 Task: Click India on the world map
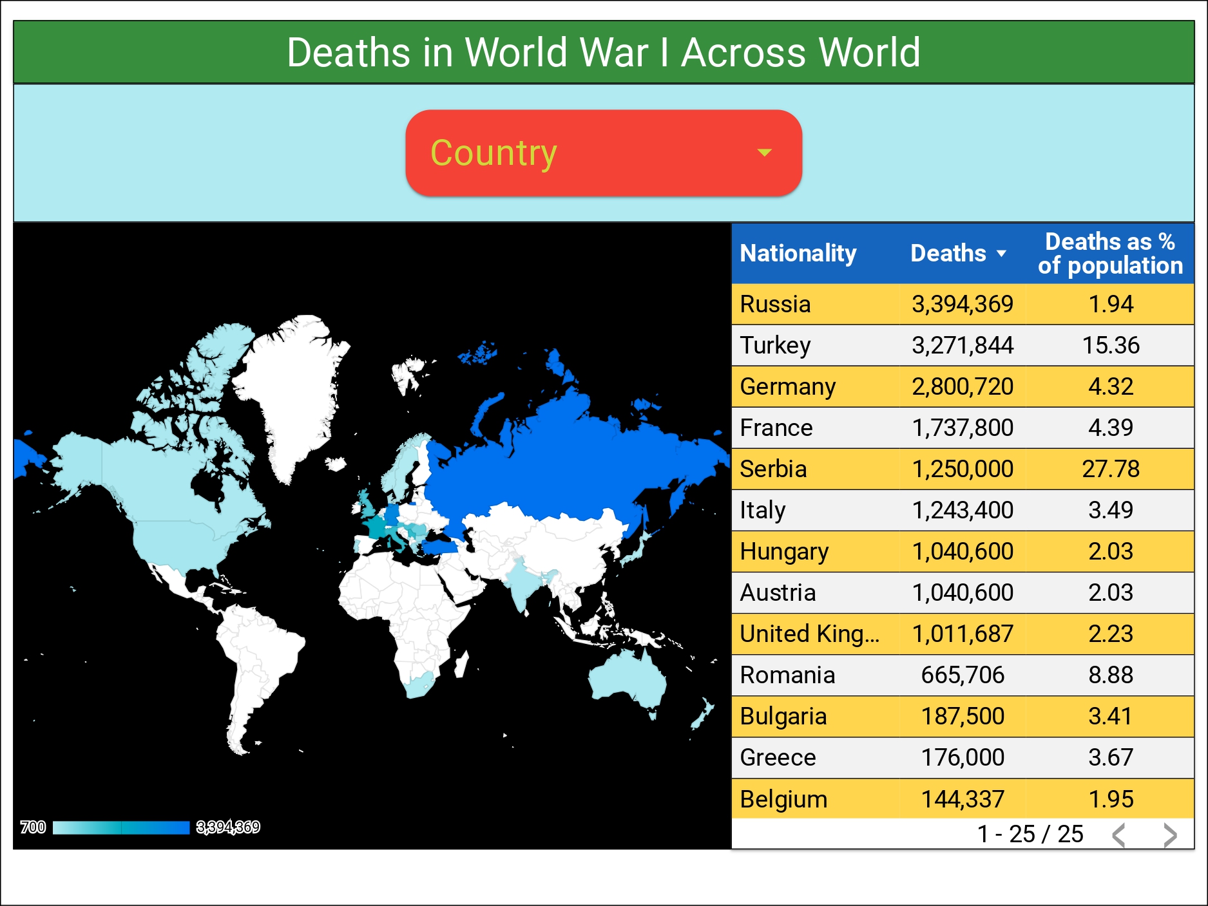pyautogui.click(x=523, y=583)
